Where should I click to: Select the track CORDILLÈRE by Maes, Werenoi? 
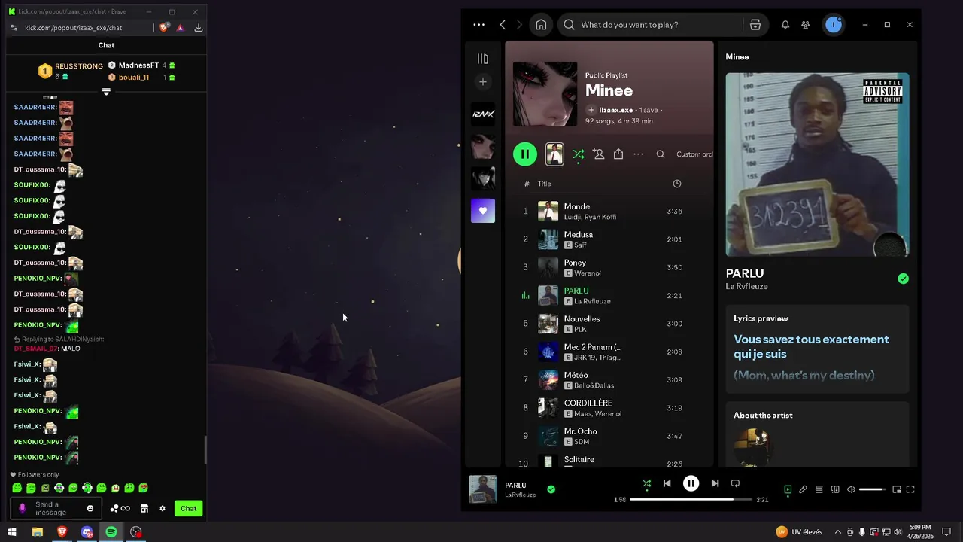609,408
